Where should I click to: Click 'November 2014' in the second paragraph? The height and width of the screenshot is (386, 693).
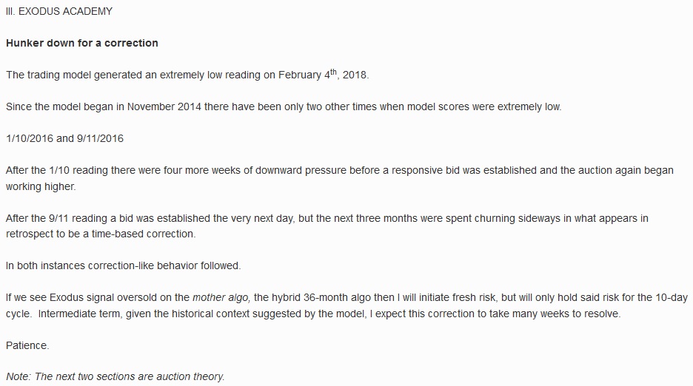click(x=164, y=107)
